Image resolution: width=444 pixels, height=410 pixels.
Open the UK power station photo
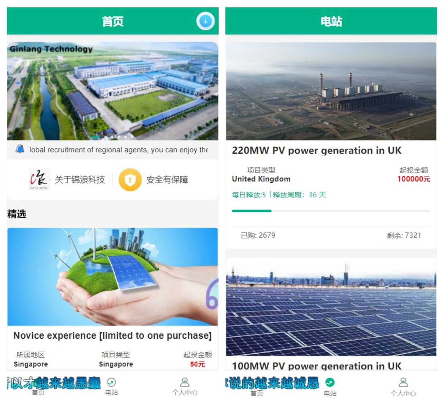[x=331, y=91]
